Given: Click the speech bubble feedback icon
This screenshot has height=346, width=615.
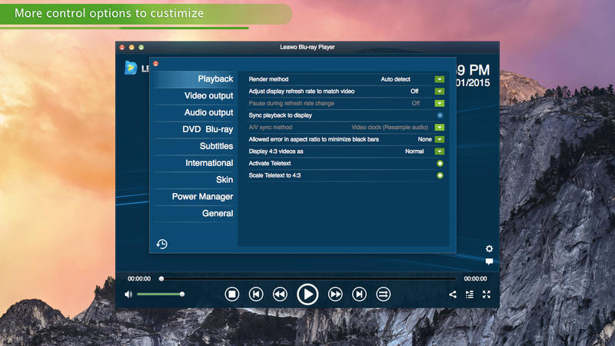Looking at the screenshot, I should [489, 261].
